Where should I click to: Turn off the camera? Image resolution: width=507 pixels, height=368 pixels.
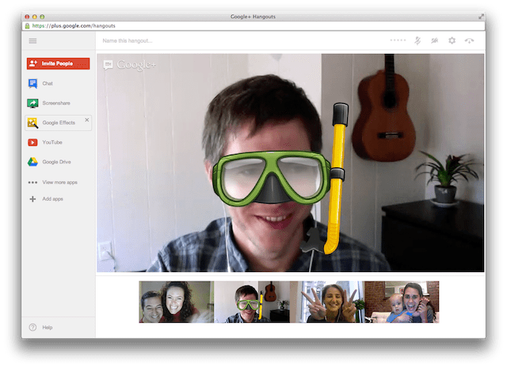coord(435,40)
